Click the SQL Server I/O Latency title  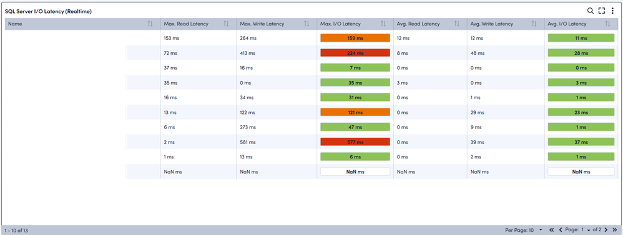(48, 11)
